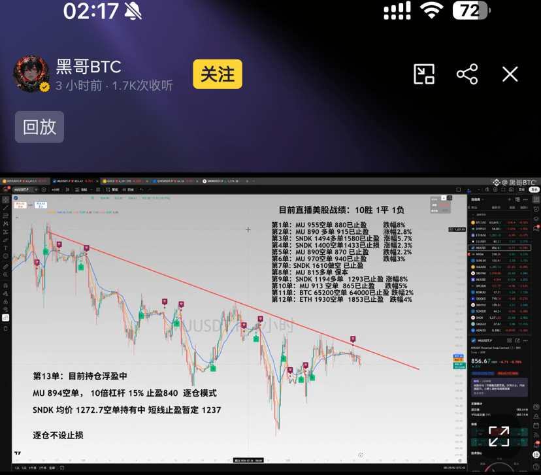Collapse the watchlist section chevron above BTCUSD
Viewport: 541px width, 475px height.
click(473, 215)
